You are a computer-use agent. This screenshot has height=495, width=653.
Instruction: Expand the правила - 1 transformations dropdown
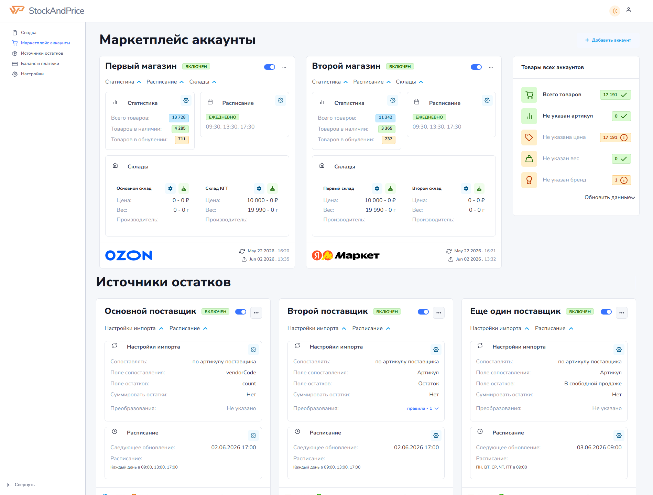coord(423,408)
